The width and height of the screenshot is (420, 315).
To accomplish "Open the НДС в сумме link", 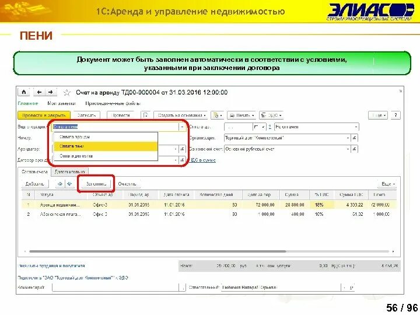I will (x=203, y=160).
